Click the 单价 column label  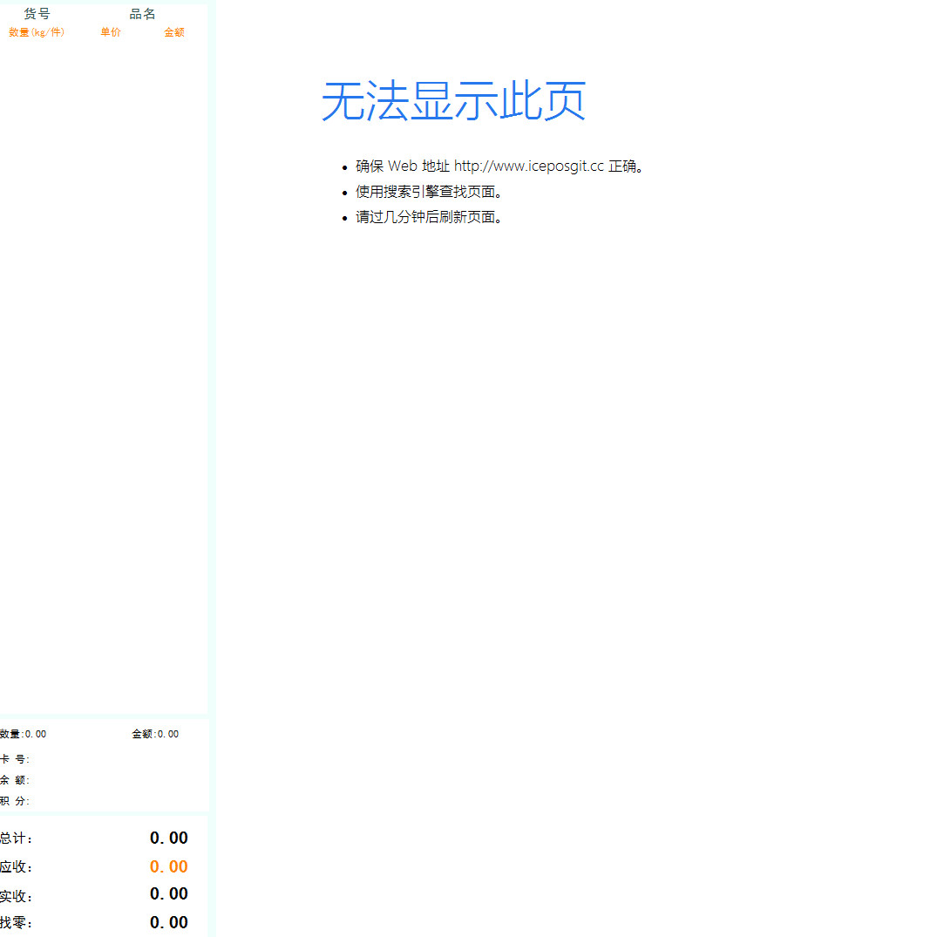[111, 32]
